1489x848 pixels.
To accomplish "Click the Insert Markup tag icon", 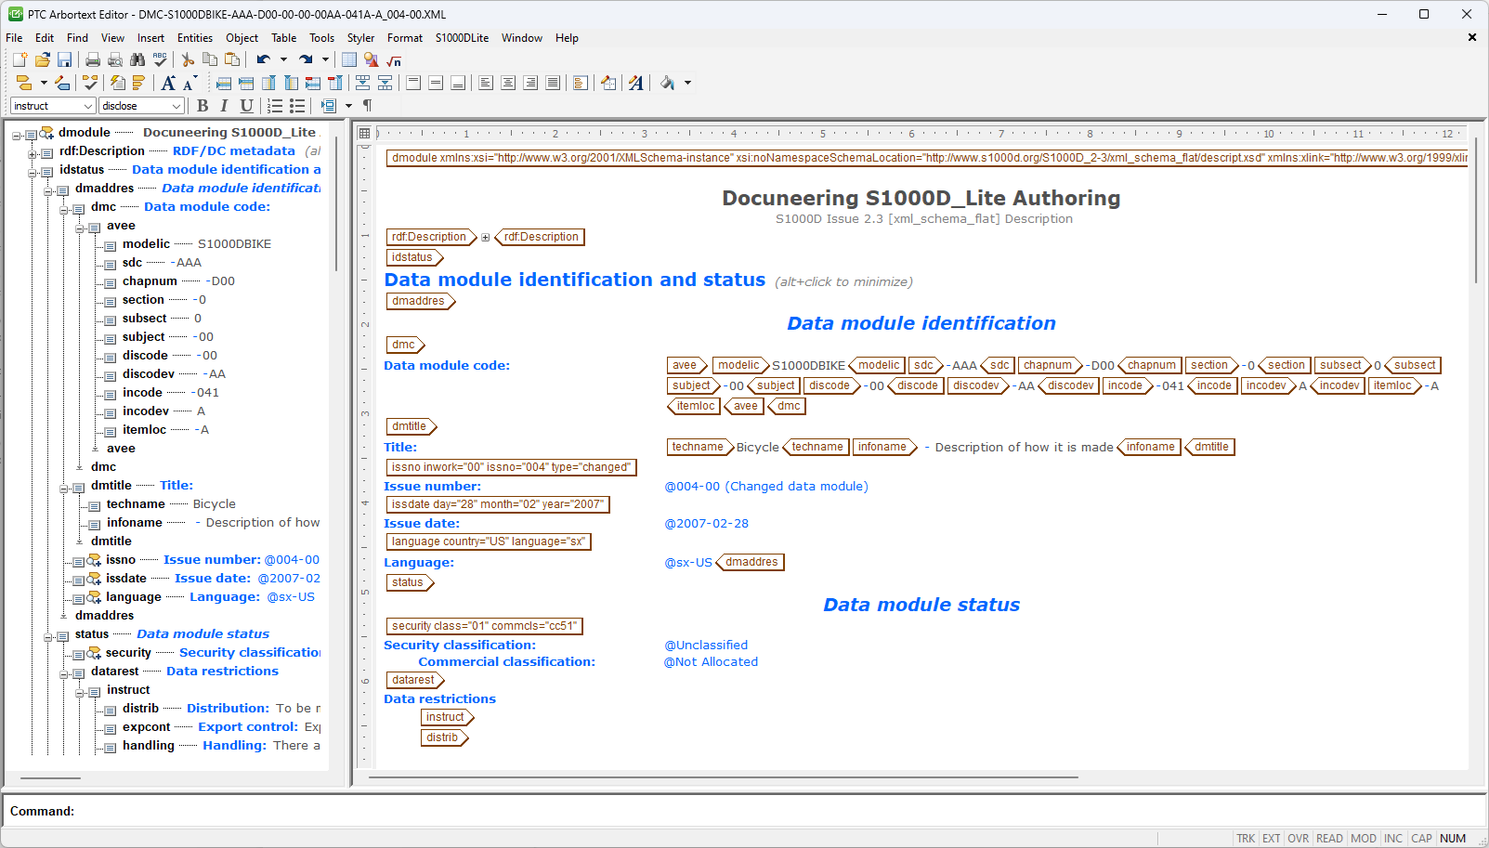I will coord(24,84).
